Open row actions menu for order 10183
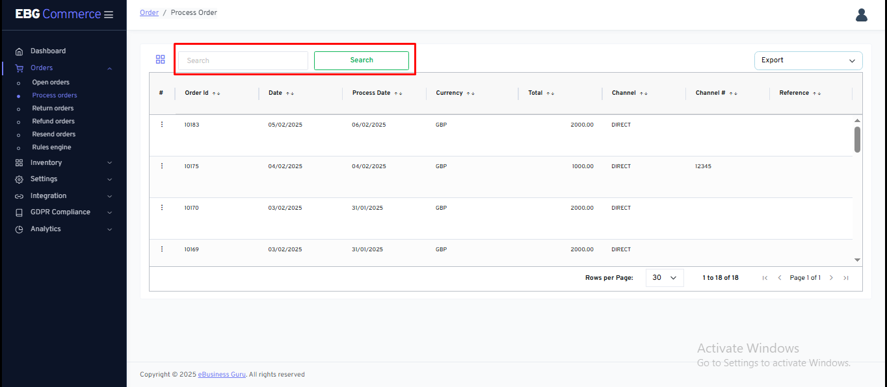The image size is (887, 387). tap(162, 125)
